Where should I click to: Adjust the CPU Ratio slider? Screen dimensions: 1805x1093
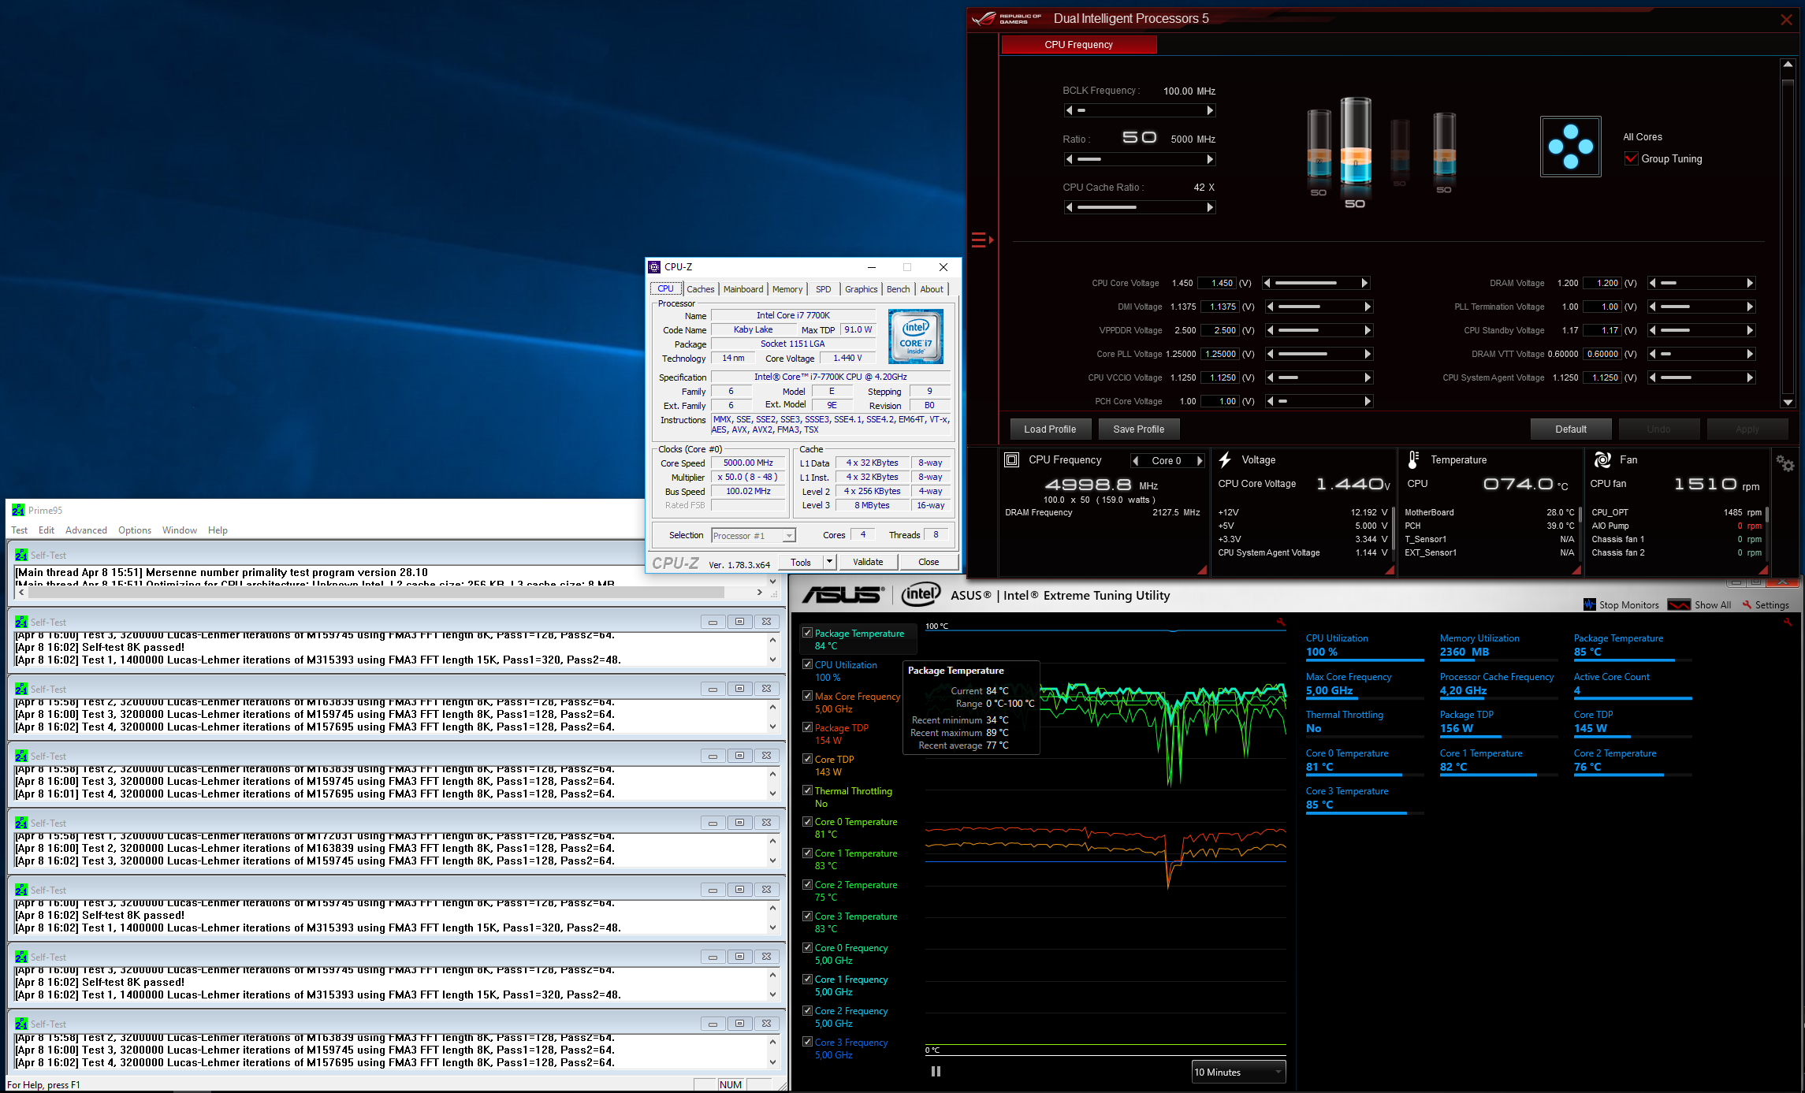(x=1139, y=159)
